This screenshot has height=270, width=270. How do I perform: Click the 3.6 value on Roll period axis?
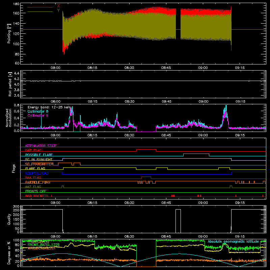click(x=17, y=95)
